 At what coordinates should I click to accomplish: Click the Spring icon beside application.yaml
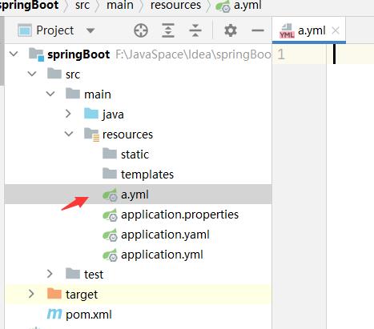point(110,235)
